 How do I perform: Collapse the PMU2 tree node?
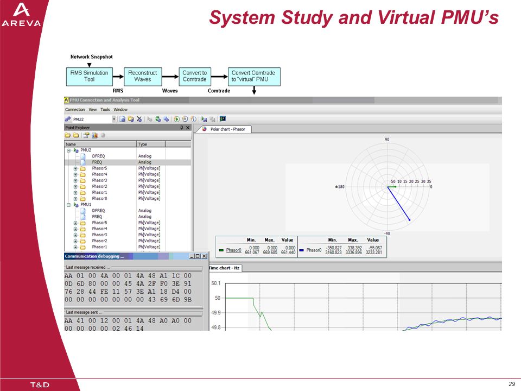point(68,150)
